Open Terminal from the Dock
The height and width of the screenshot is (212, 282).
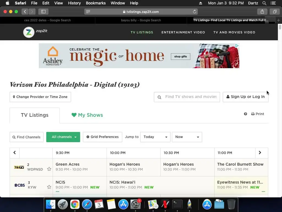[x=177, y=205]
